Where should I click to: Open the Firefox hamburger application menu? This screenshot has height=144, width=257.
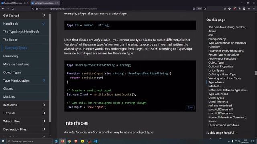coord(254,8)
